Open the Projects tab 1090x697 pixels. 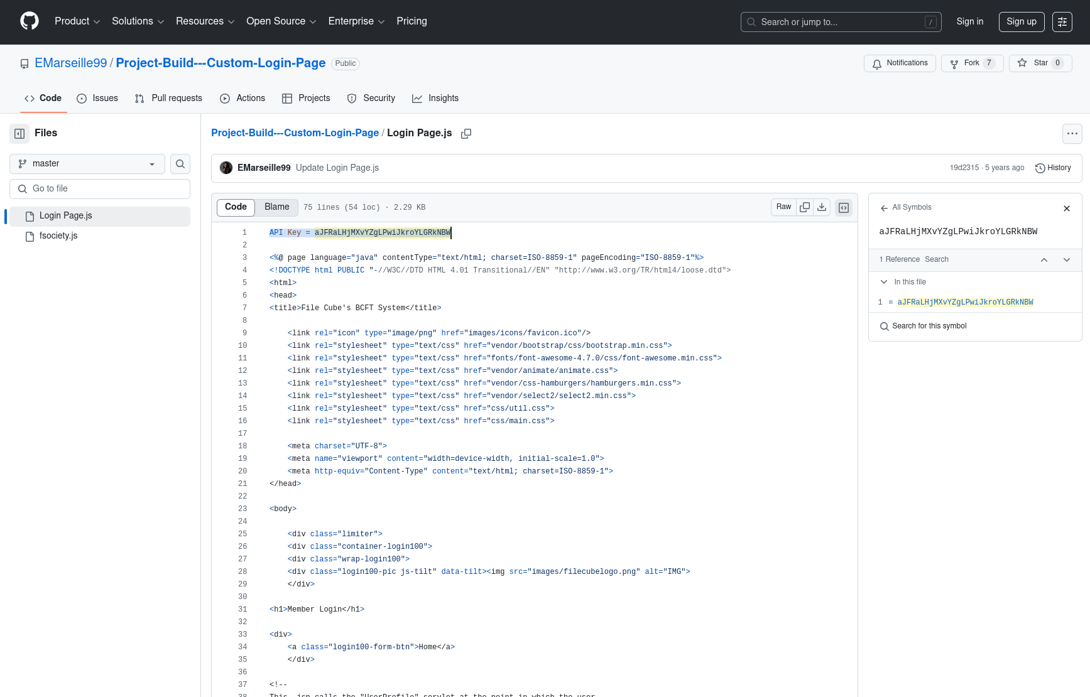[x=306, y=99]
